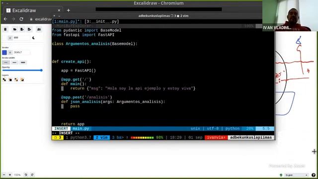
Task: Click the send to back layer icon
Action: point(4,80)
